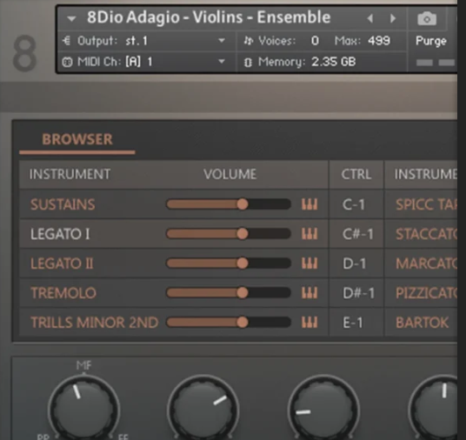The image size is (466, 440).
Task: Enable the TREMOLO articulation
Action: [x=63, y=293]
